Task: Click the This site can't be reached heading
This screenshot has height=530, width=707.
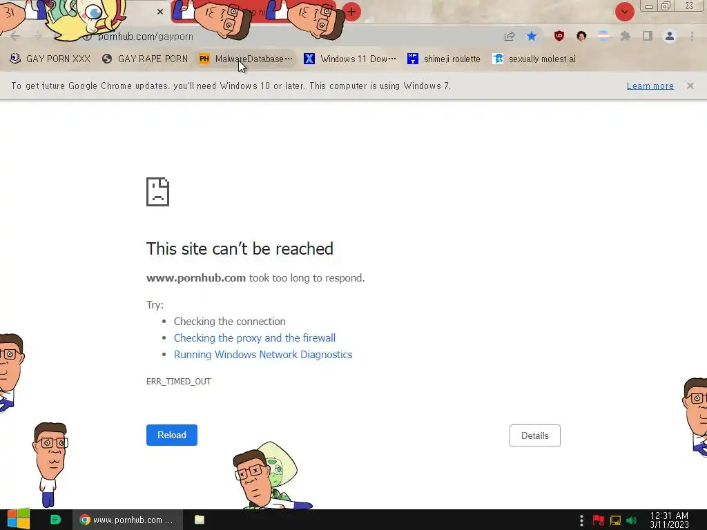Action: pos(240,248)
